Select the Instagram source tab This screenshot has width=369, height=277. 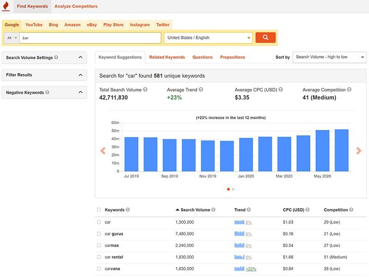[x=140, y=25]
